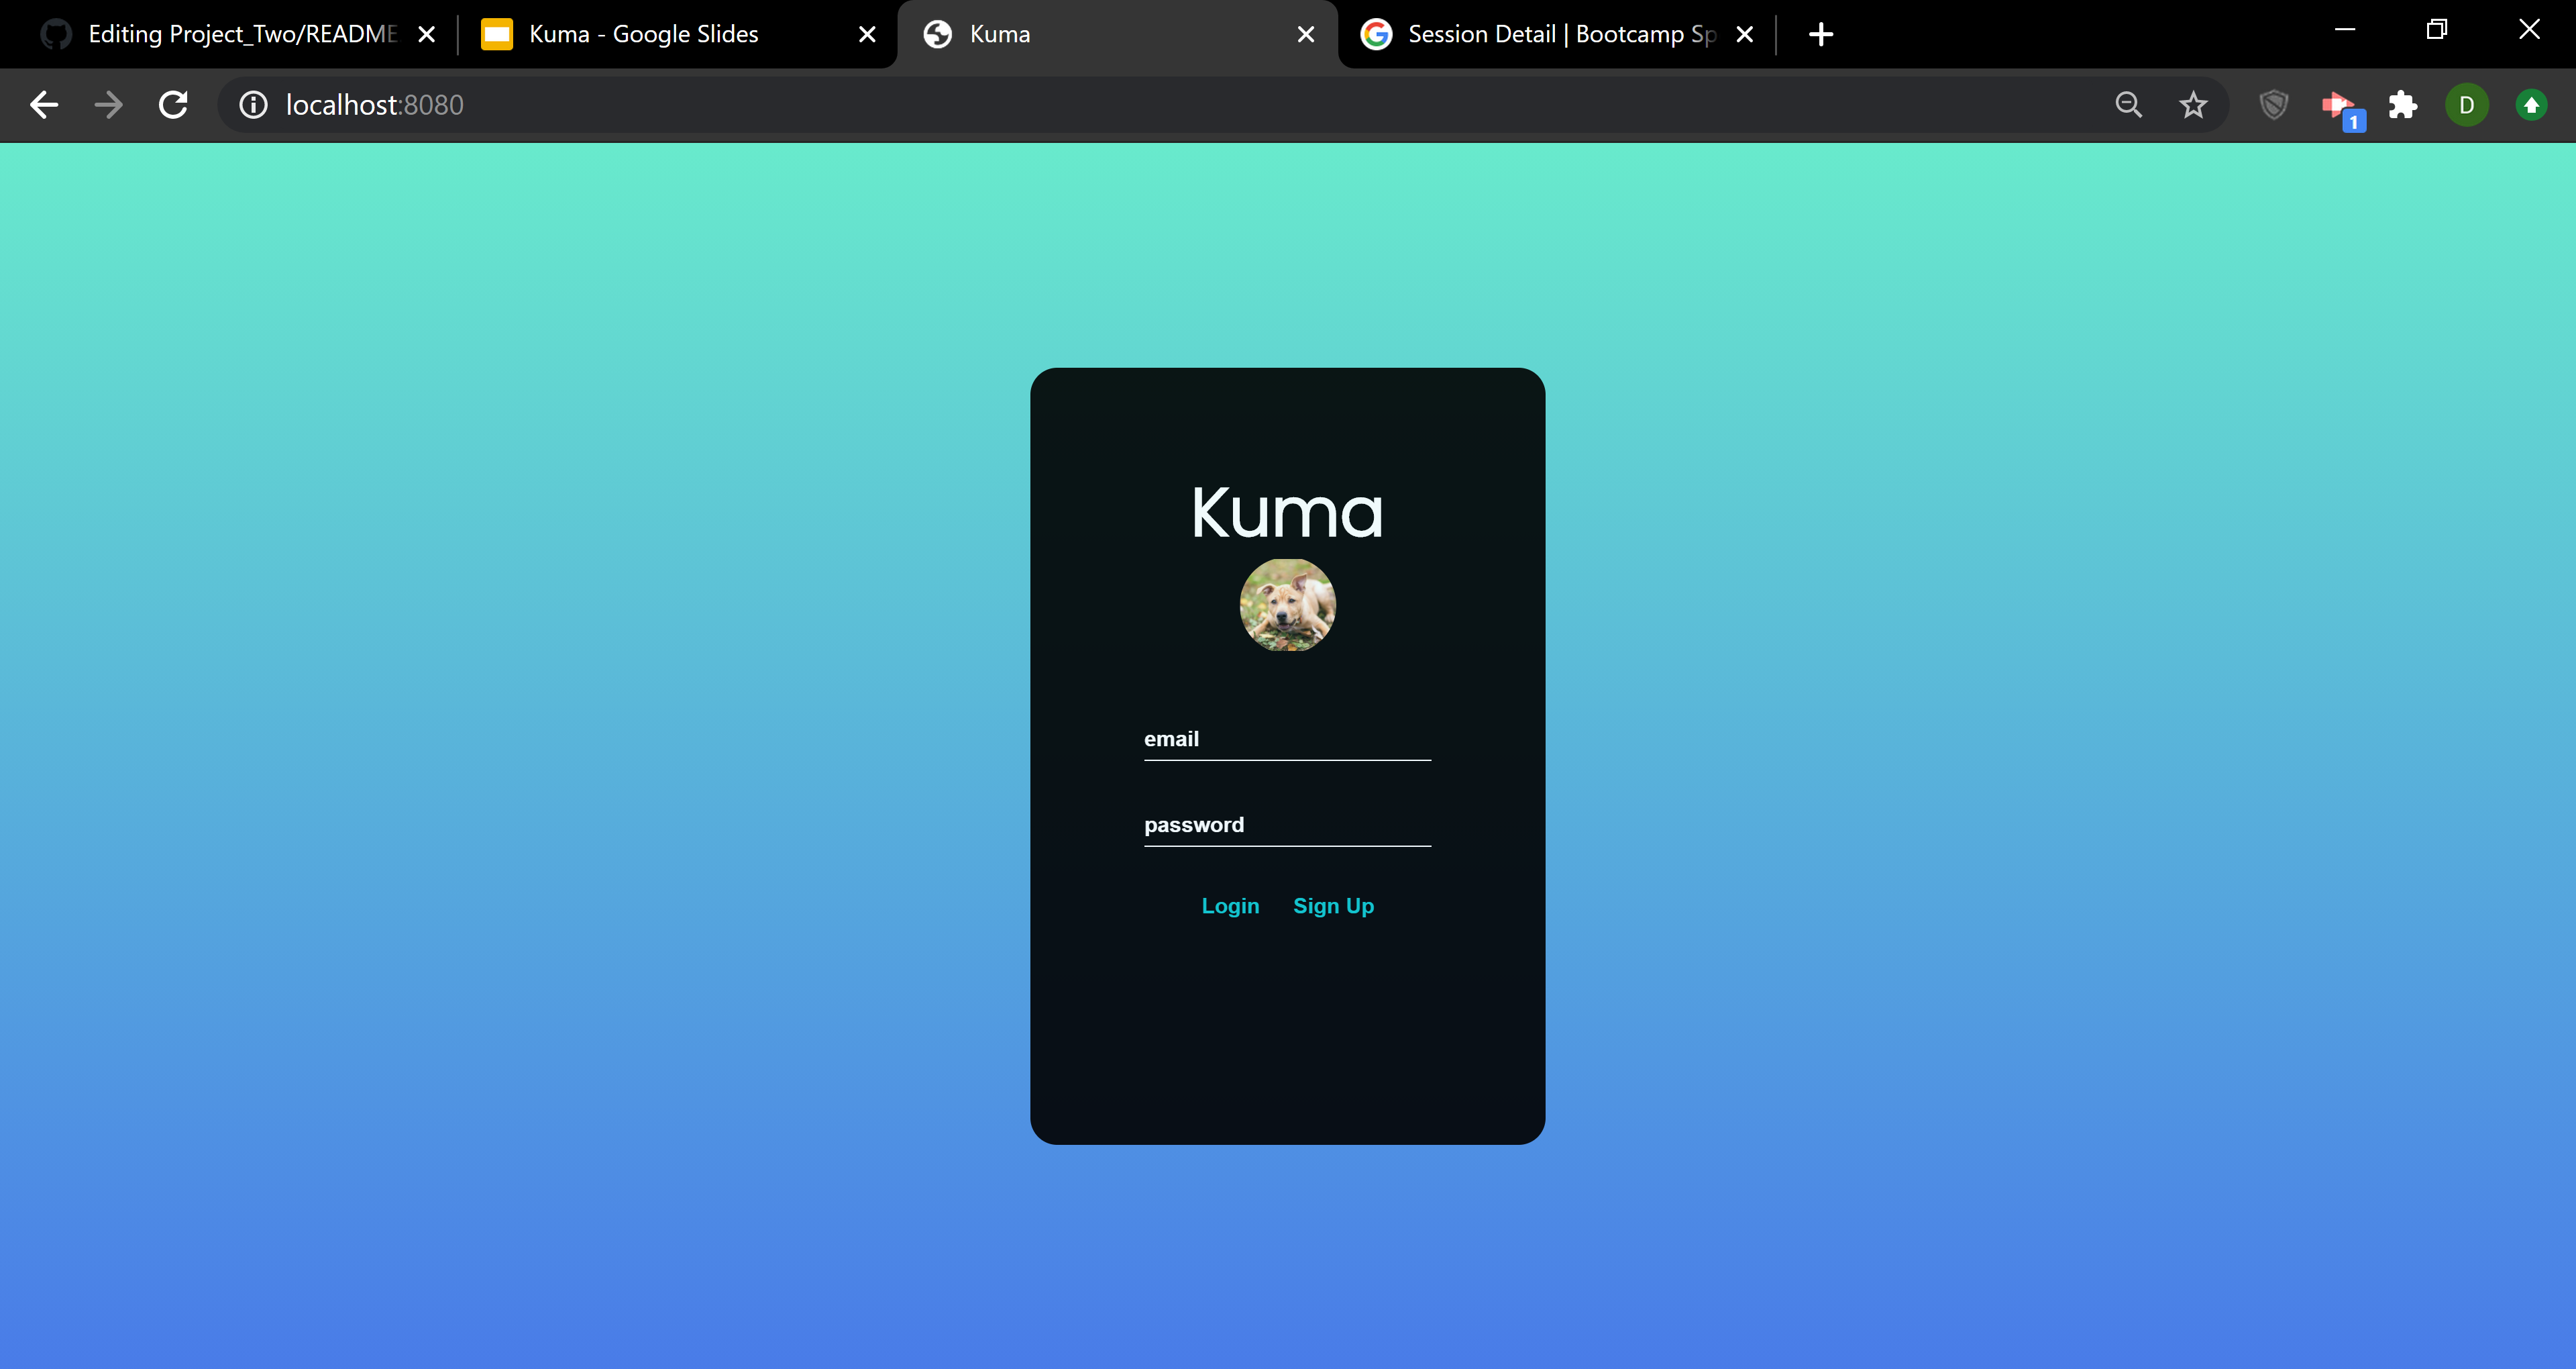
Task: Focus the password input field
Action: coord(1287,825)
